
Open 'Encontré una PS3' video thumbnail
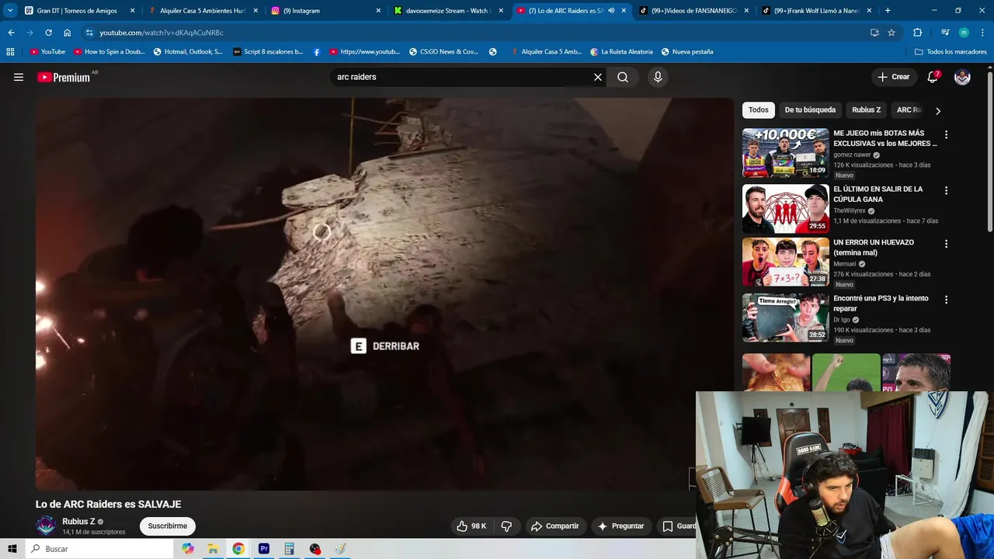point(785,318)
